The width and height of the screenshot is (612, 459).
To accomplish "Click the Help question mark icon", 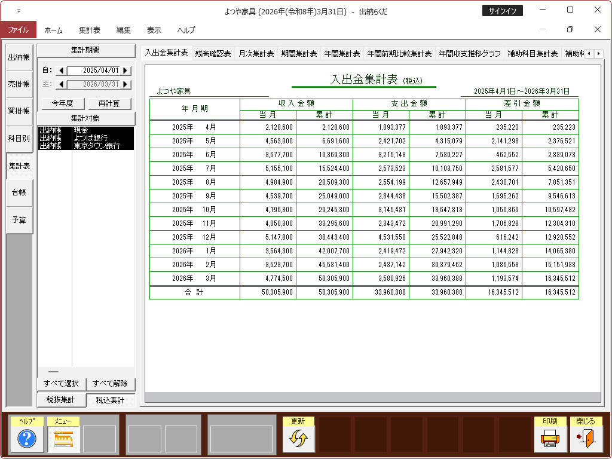I will coord(27,439).
